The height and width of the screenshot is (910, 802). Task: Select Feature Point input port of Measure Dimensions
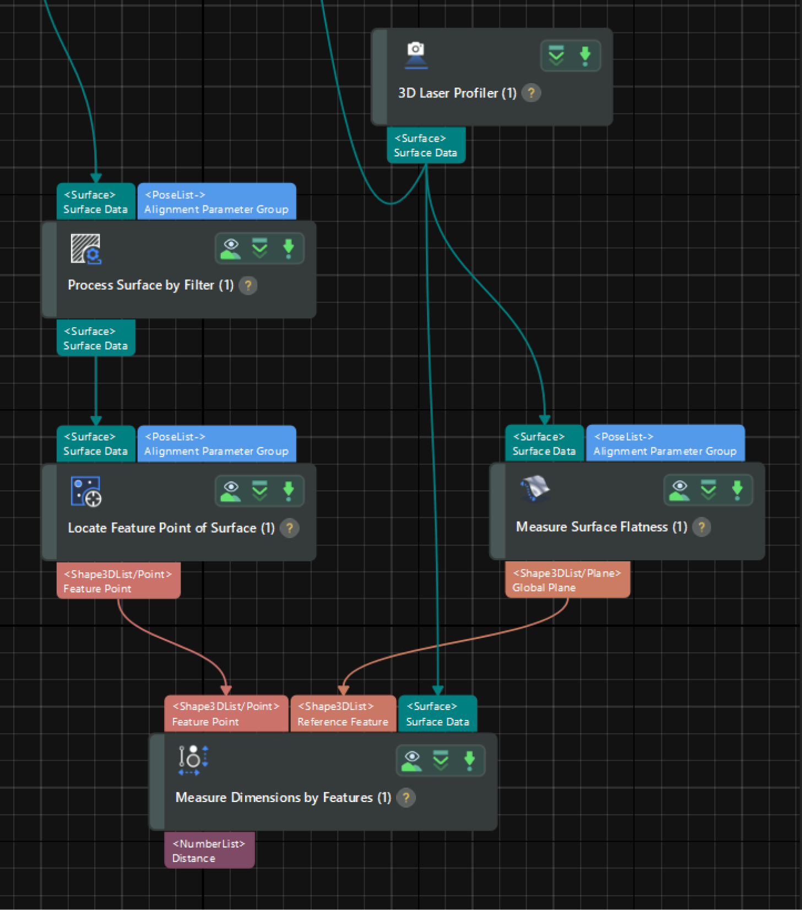[226, 714]
